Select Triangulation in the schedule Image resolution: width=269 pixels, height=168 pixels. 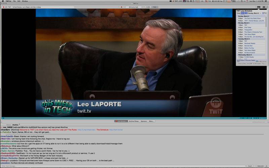pos(248,30)
